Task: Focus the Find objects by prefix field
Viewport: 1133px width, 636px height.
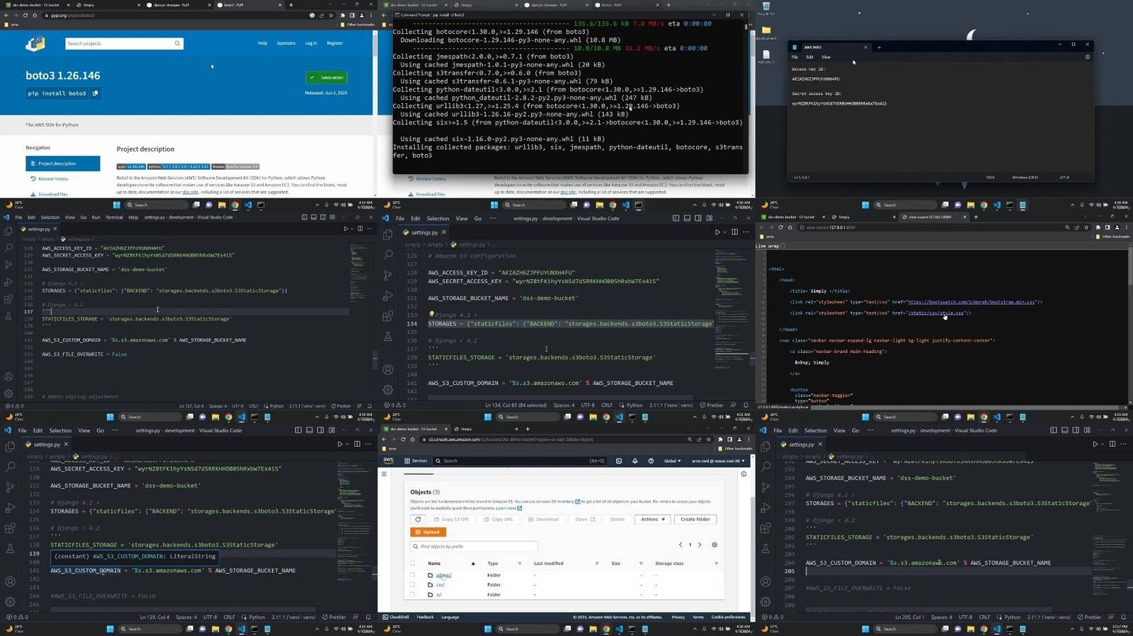Action: 474,546
